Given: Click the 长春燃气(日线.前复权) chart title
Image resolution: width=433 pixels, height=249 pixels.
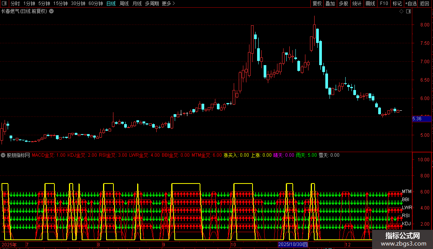Looking at the screenshot, I should (x=24, y=11).
